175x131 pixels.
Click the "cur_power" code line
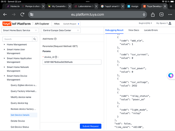pyautogui.click(x=133, y=68)
